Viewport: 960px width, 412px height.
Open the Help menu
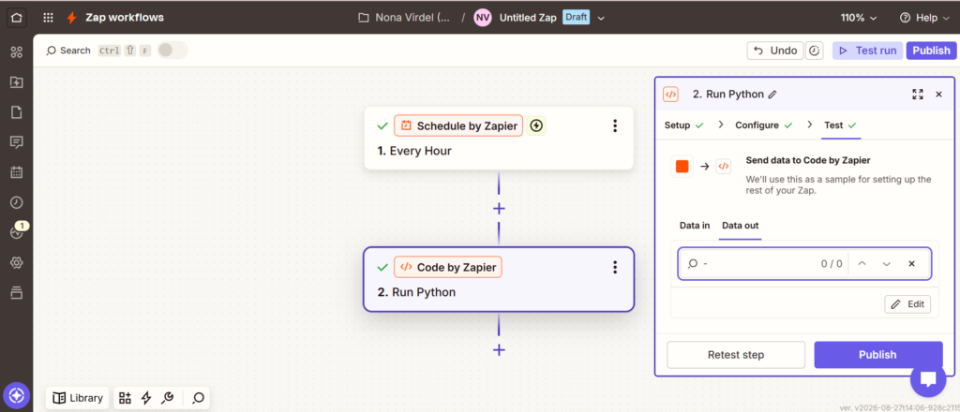[x=926, y=18]
